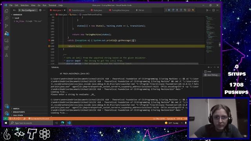Image resolution: width=251 pixels, height=141 pixels.
Task: Click Connected to Discord status item
Action: 38,119
